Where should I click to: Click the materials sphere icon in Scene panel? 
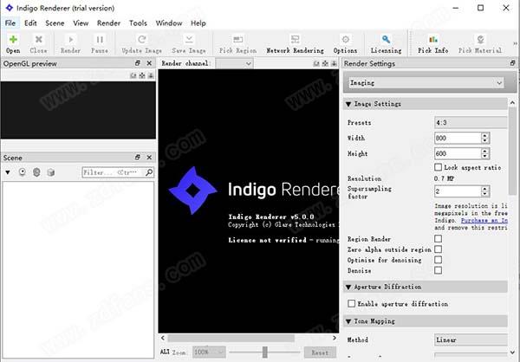(36, 172)
